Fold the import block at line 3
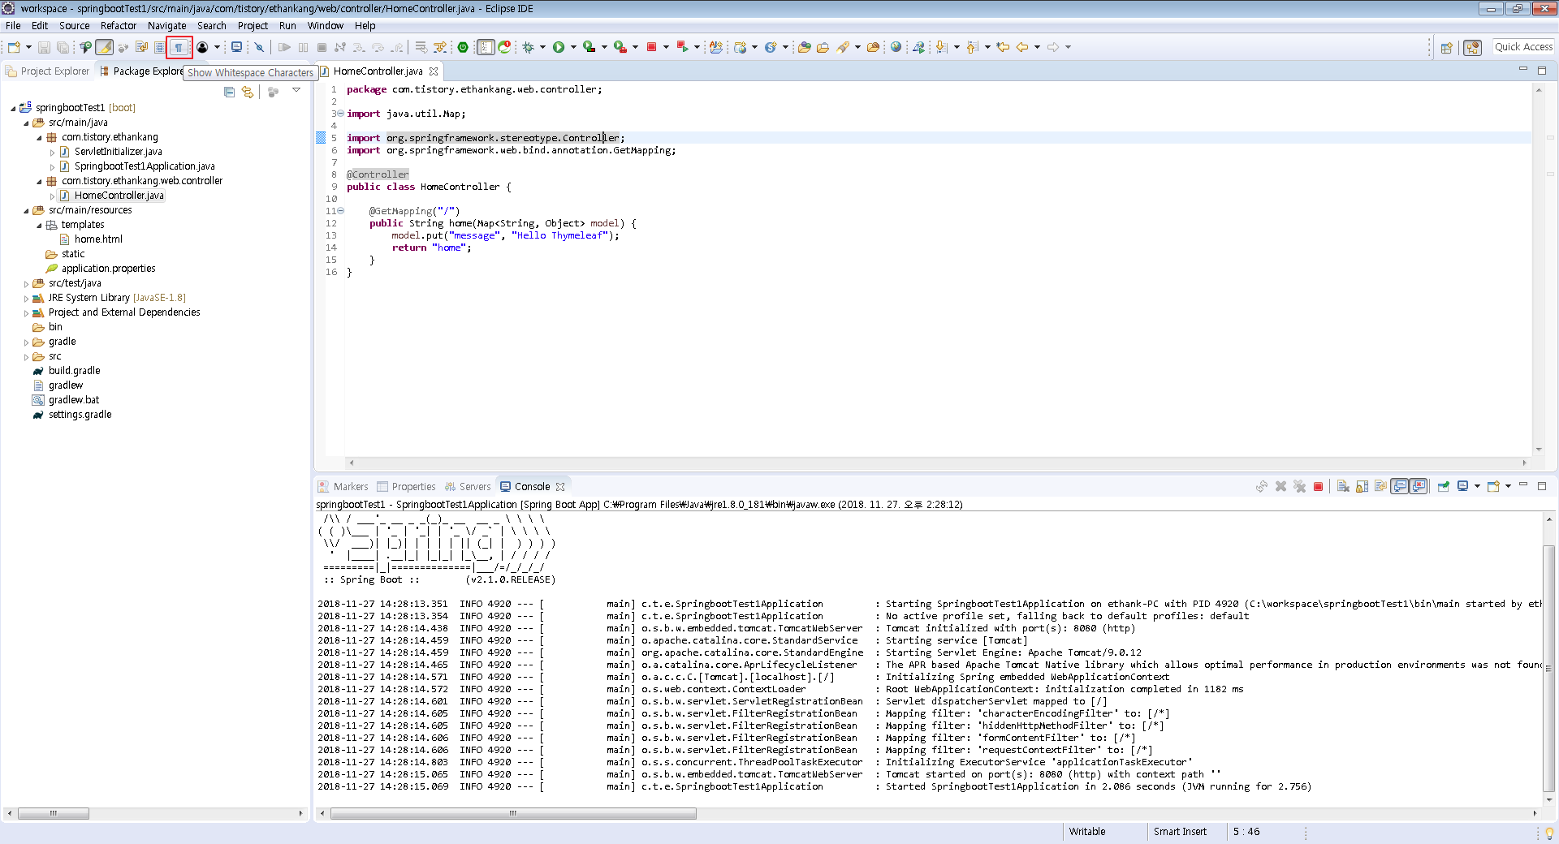1559x844 pixels. [x=340, y=114]
